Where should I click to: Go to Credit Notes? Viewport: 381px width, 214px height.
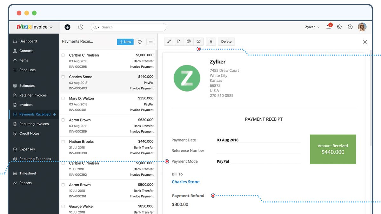[x=29, y=133]
